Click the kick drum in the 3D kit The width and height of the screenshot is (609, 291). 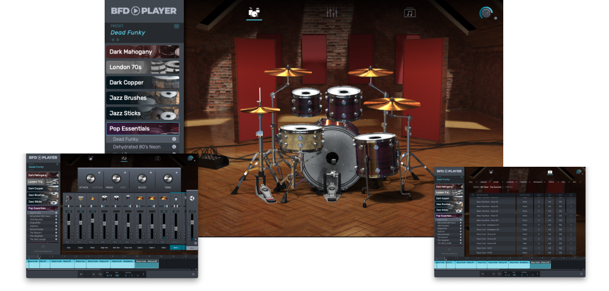pos(331,157)
